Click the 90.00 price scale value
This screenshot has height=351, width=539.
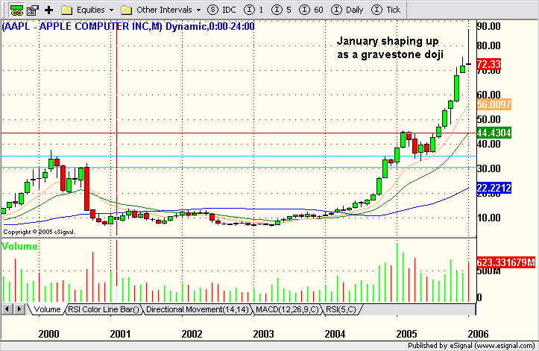(489, 26)
